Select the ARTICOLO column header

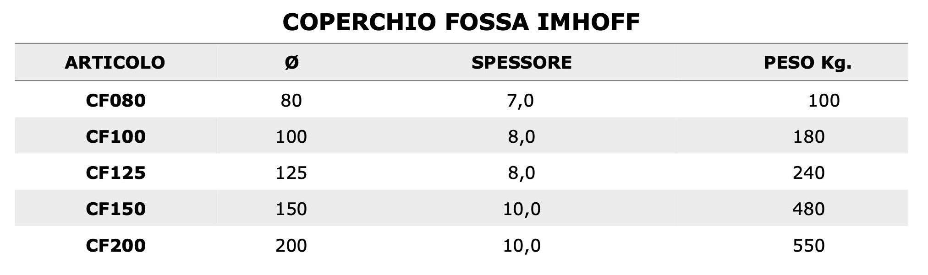pos(115,62)
